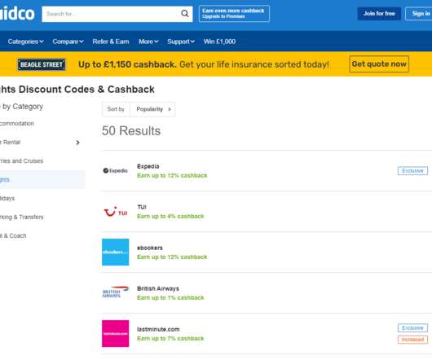Click the lastminute.com Increased badge
432x360 pixels.
[x=412, y=340]
